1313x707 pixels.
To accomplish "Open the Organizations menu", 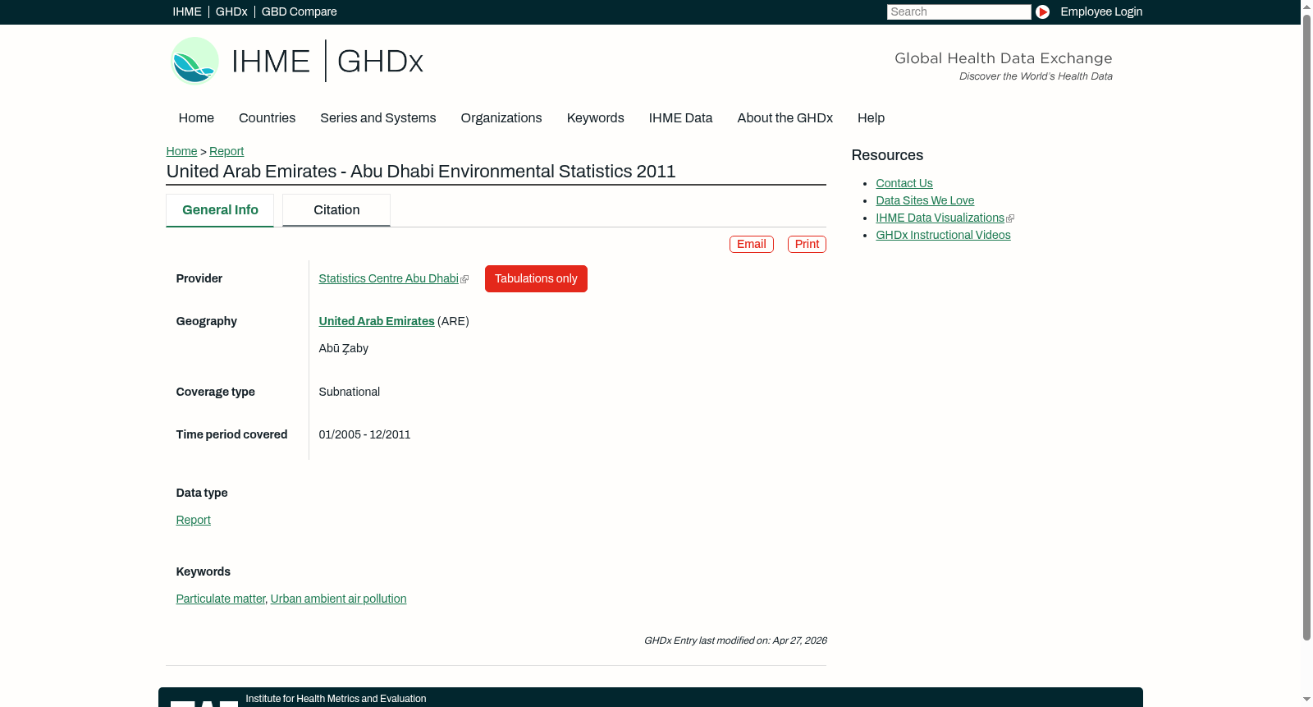I will (x=501, y=118).
